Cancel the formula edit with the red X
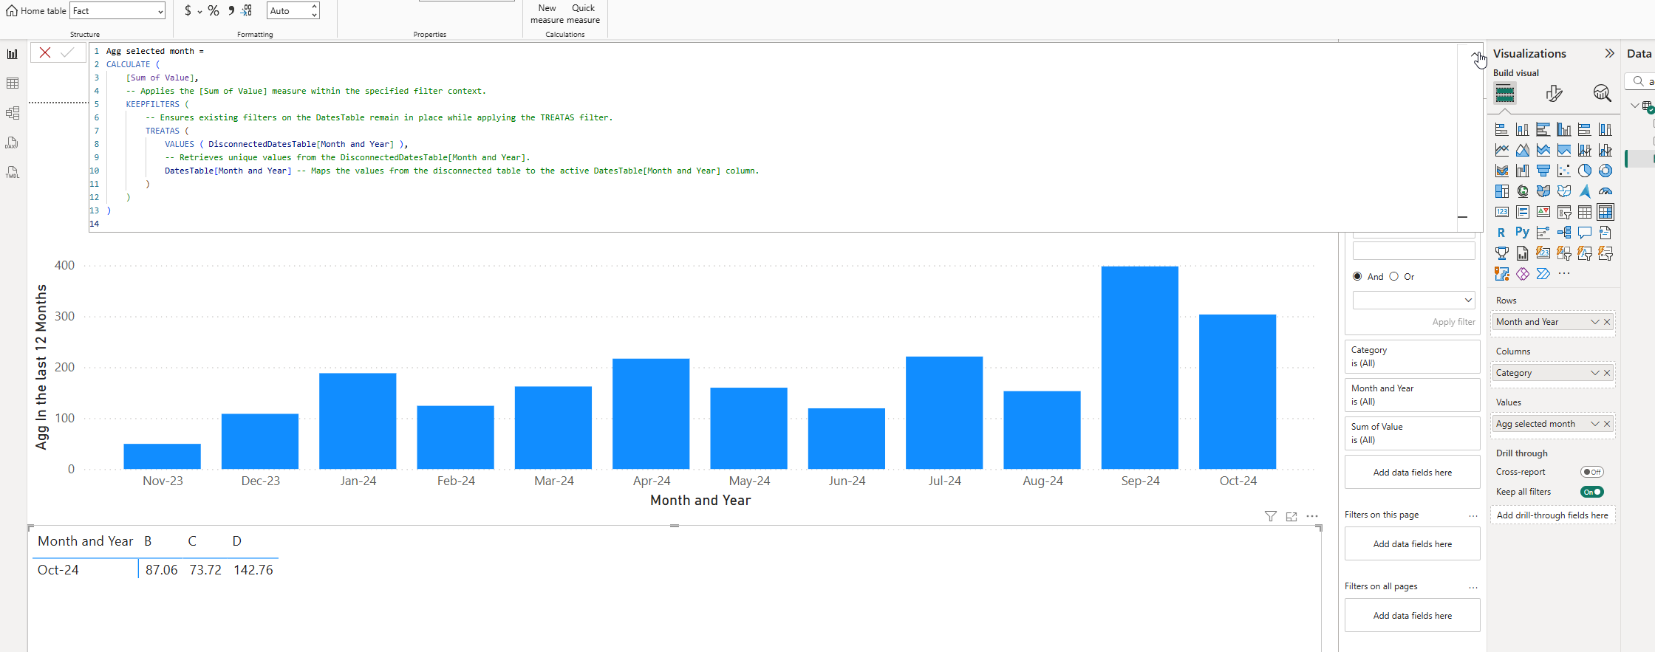This screenshot has width=1655, height=652. click(45, 52)
